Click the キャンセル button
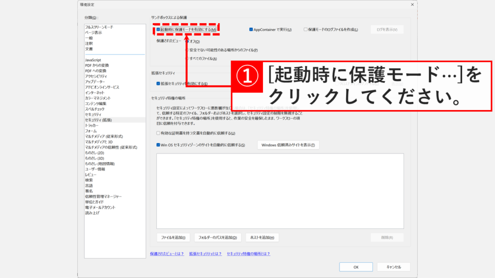495x278 pixels. coord(393,267)
